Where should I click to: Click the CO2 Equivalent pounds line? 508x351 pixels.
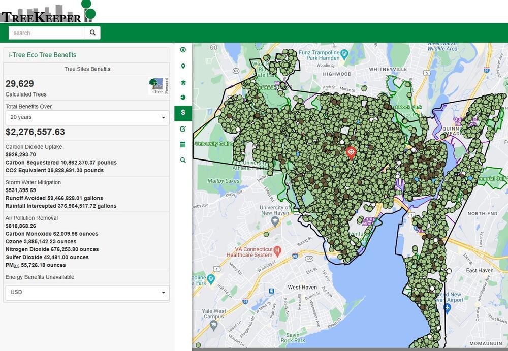[54, 170]
